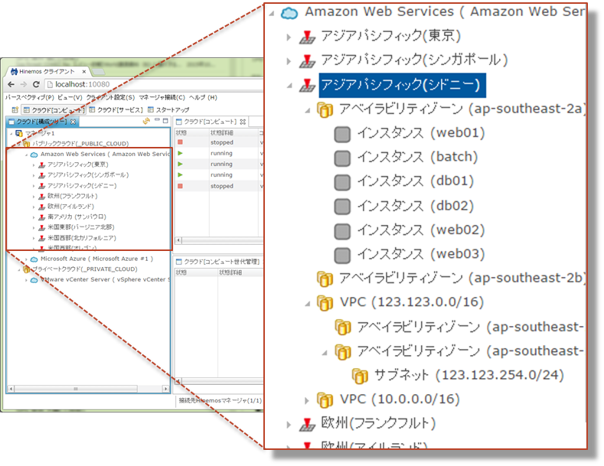The width and height of the screenshot is (604, 466).
Task: Switch to クラウド[コンピュート] perspective
Action: 54,110
